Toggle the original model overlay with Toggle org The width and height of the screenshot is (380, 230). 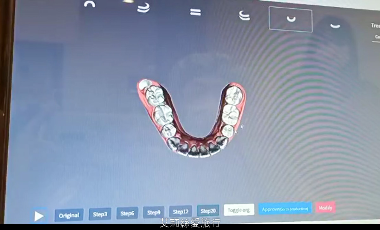pyautogui.click(x=239, y=210)
